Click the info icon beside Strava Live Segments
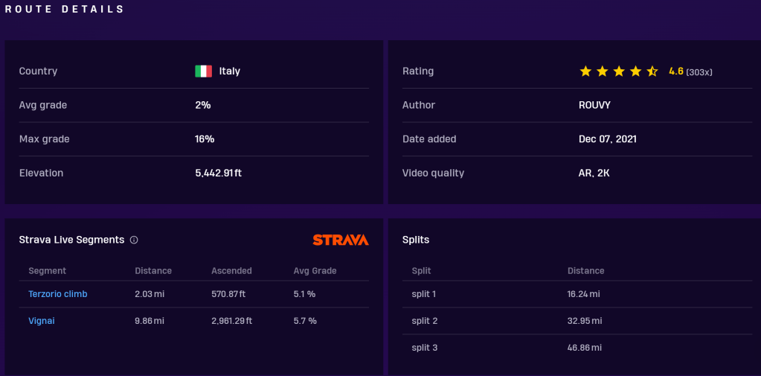The height and width of the screenshot is (376, 761). click(134, 240)
